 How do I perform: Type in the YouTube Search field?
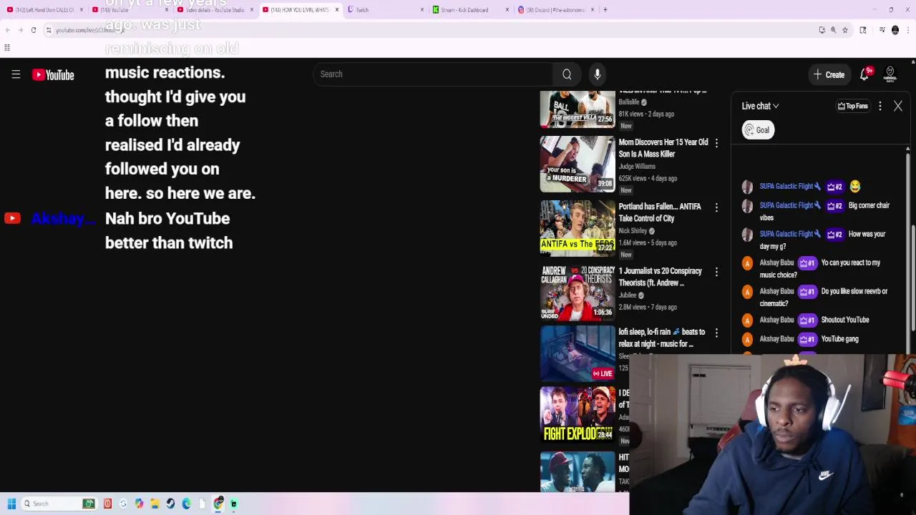pos(433,74)
